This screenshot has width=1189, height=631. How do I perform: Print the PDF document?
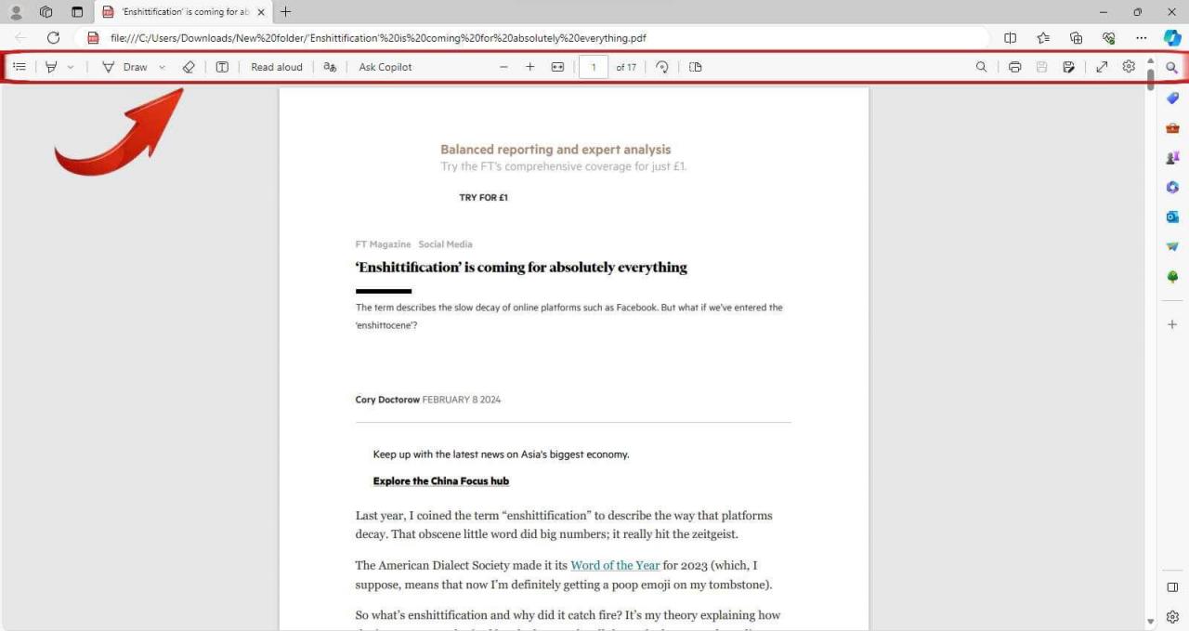[1014, 66]
